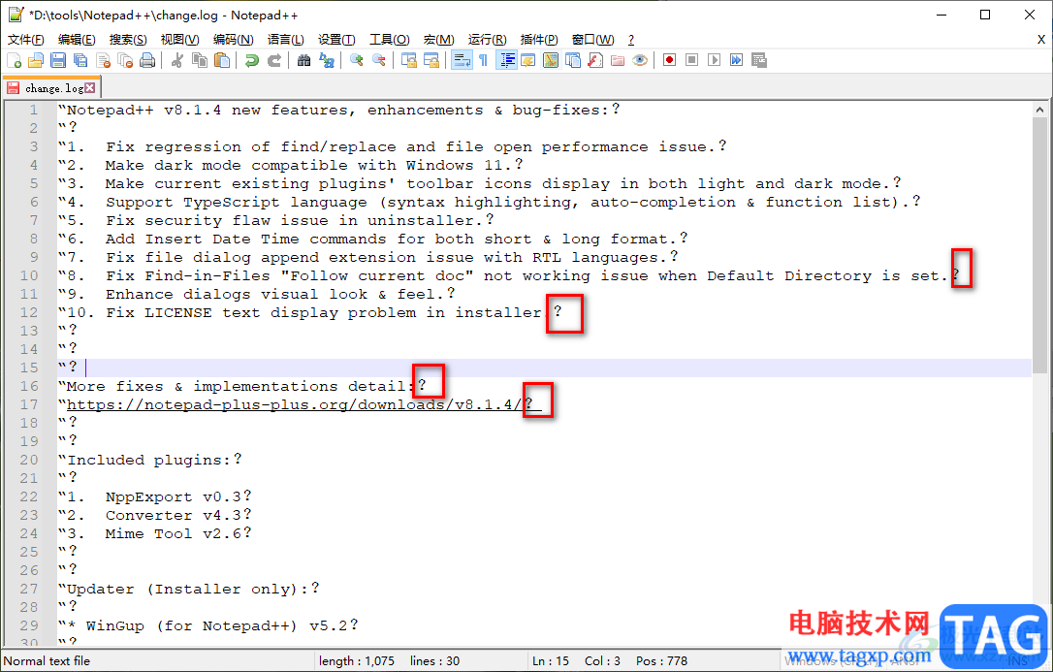The image size is (1053, 672).
Task: Open the 文件(F) menu
Action: click(x=26, y=40)
